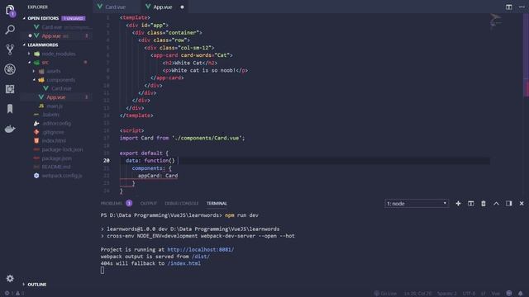This screenshot has height=297, width=529.
Task: Add a new terminal with plus icon
Action: point(458,204)
